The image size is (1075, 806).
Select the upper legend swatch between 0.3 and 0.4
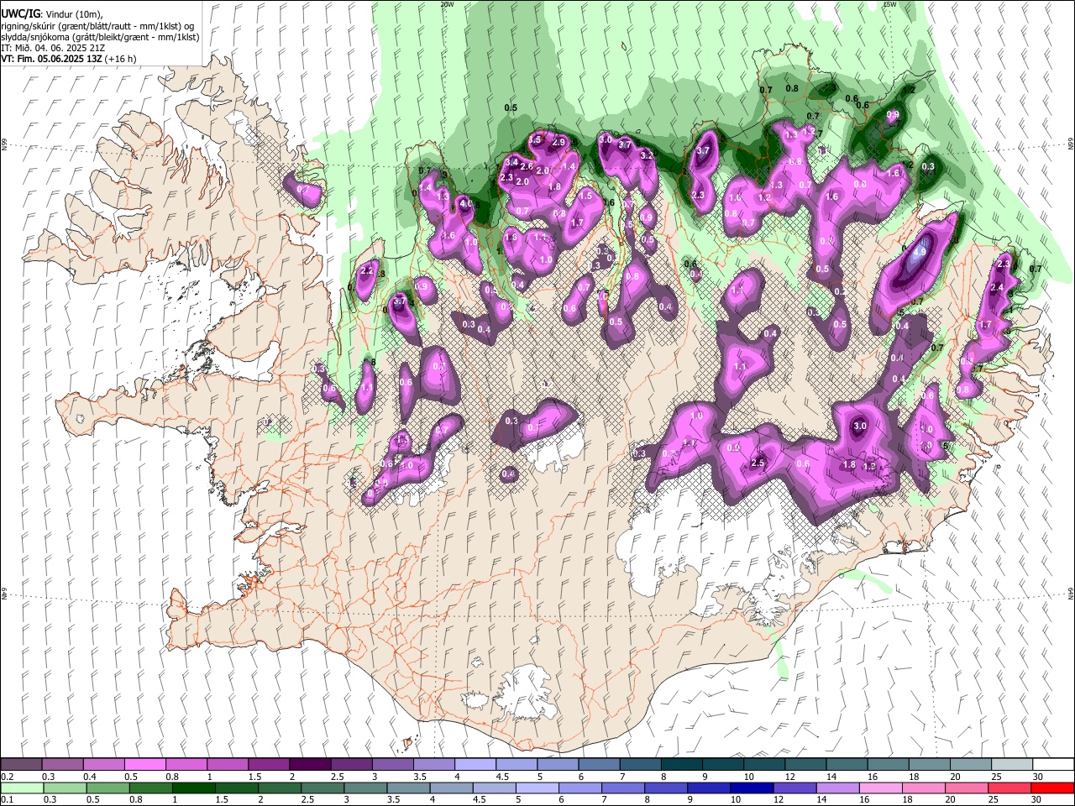click(x=62, y=765)
